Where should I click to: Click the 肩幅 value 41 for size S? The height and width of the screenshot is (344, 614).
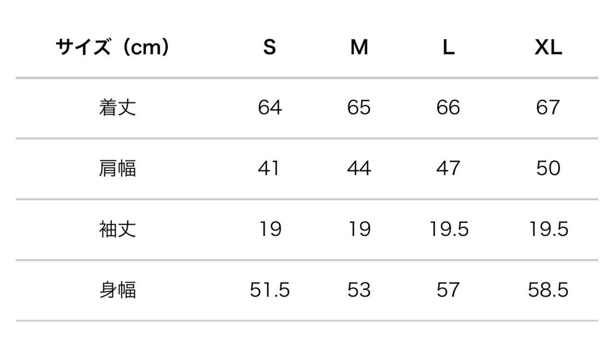point(270,168)
